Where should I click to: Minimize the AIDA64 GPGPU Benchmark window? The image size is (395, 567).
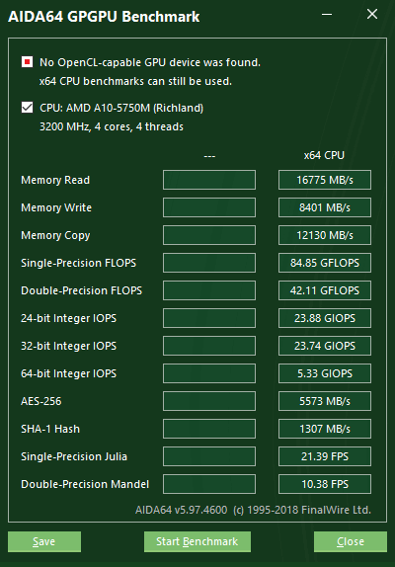pos(327,15)
